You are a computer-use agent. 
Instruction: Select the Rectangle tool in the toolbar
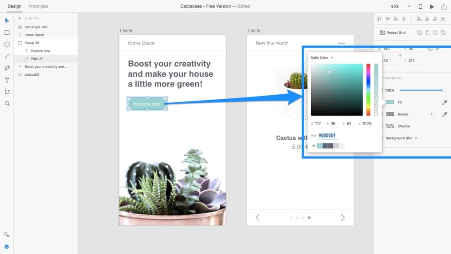pyautogui.click(x=7, y=32)
